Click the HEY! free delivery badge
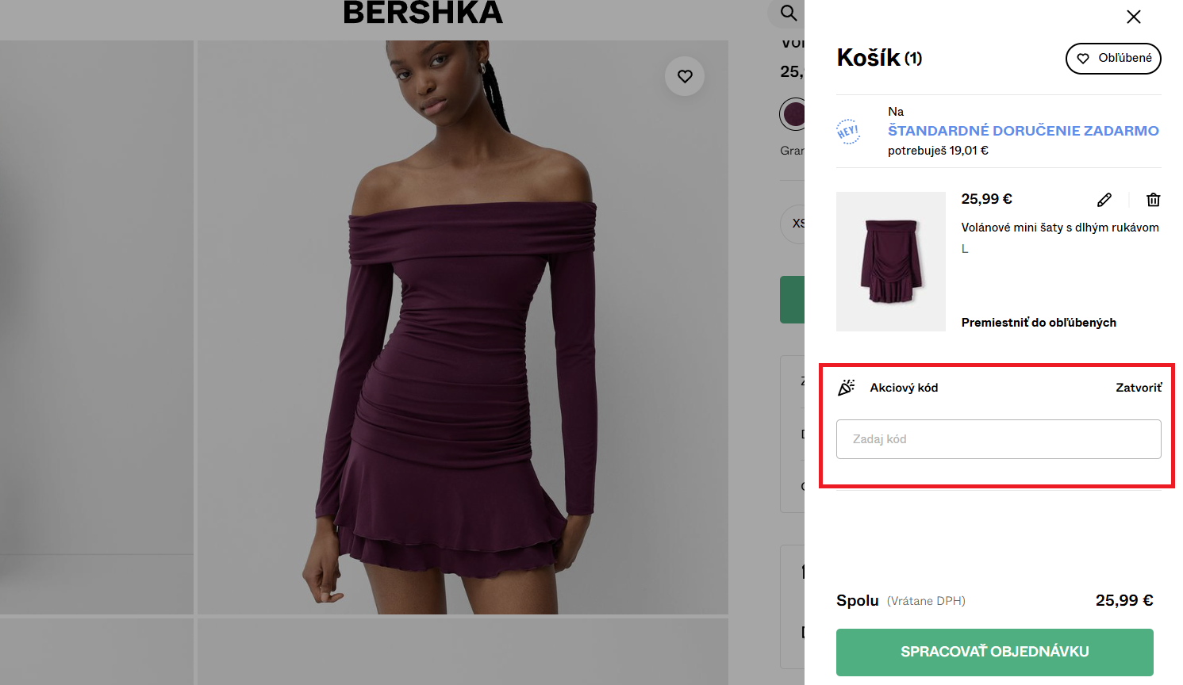Image resolution: width=1183 pixels, height=685 pixels. click(x=849, y=131)
